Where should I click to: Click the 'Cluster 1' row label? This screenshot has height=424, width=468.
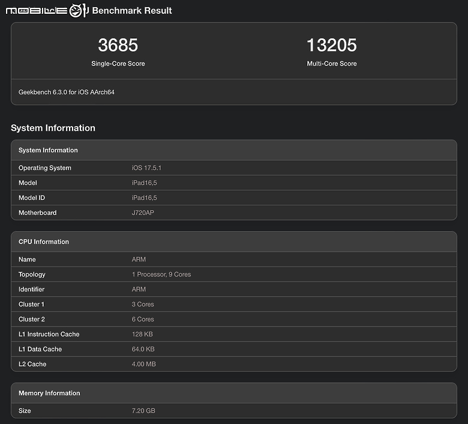[x=31, y=304]
